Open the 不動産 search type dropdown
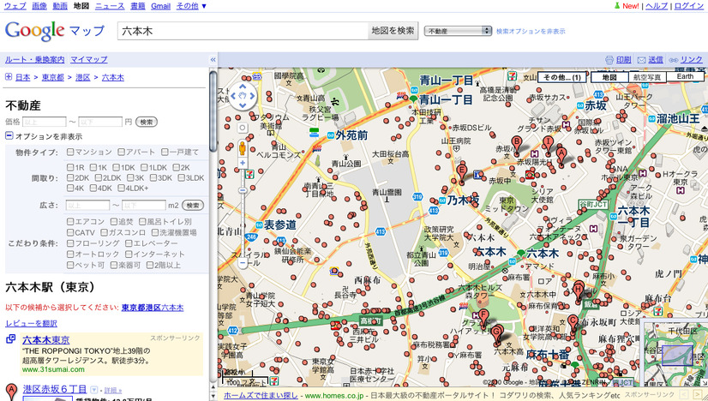Viewport: 708px width, 401px height. tap(458, 31)
